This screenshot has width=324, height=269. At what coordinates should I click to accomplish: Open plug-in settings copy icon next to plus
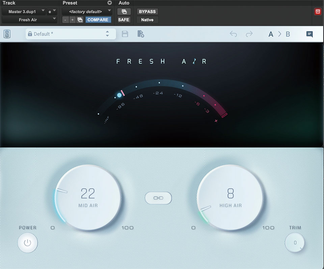point(80,20)
